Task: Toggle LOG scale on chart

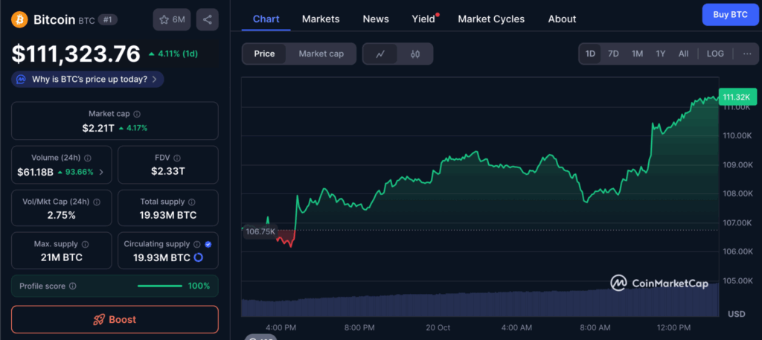Action: (x=714, y=54)
